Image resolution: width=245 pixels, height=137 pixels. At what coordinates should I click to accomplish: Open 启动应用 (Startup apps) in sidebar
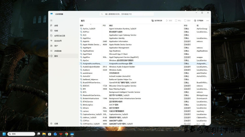(x=58, y=41)
